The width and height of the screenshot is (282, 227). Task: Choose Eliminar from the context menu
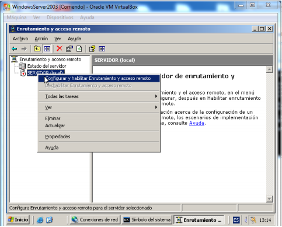tap(99, 118)
